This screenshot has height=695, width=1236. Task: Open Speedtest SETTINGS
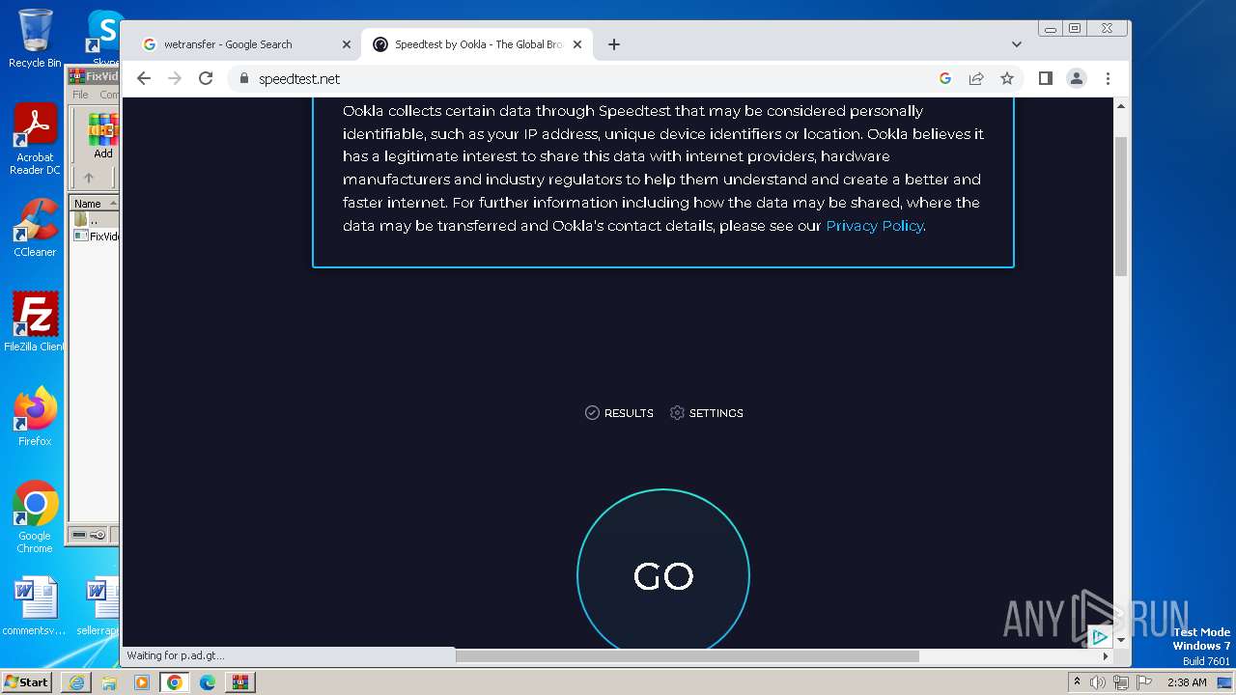[x=707, y=413]
